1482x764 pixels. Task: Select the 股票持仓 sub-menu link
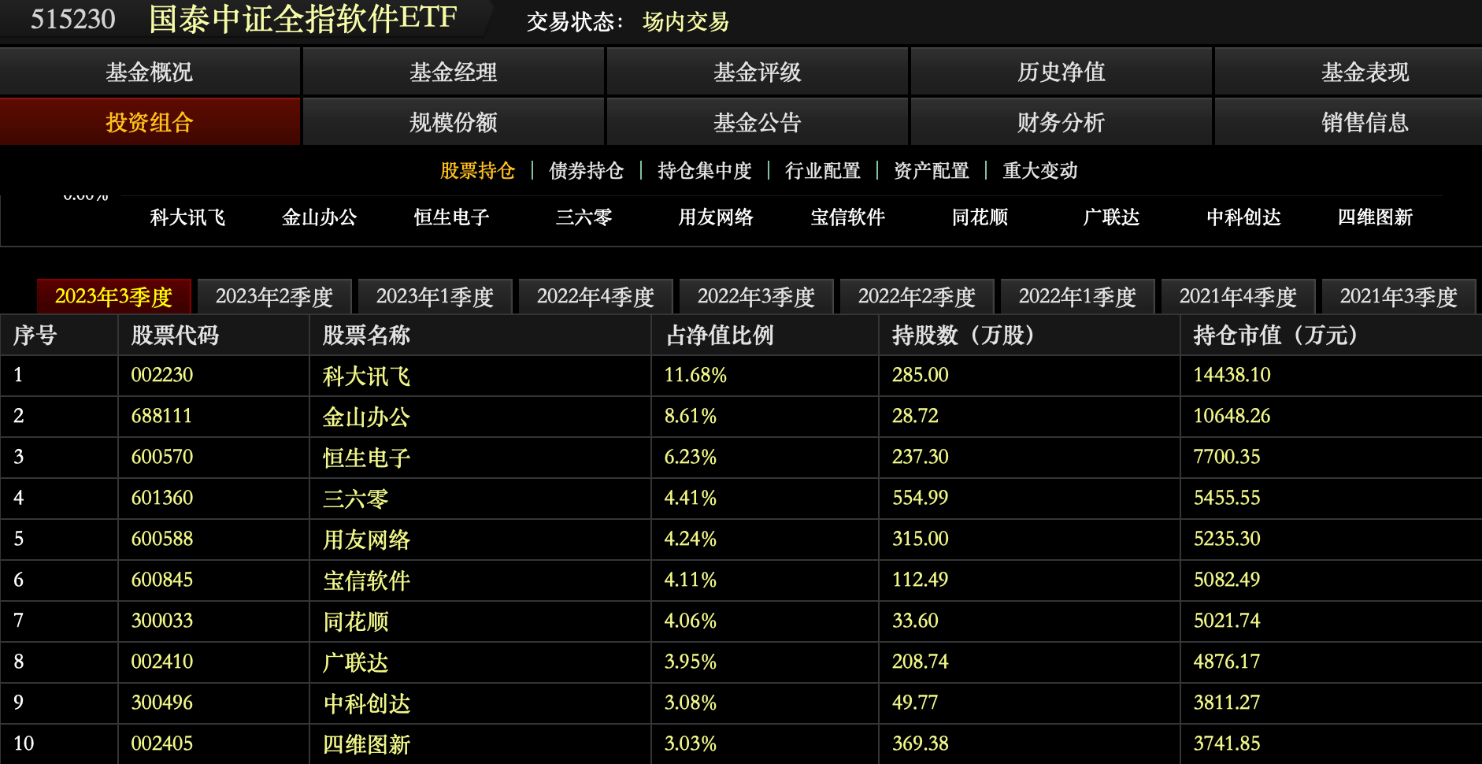tap(477, 170)
